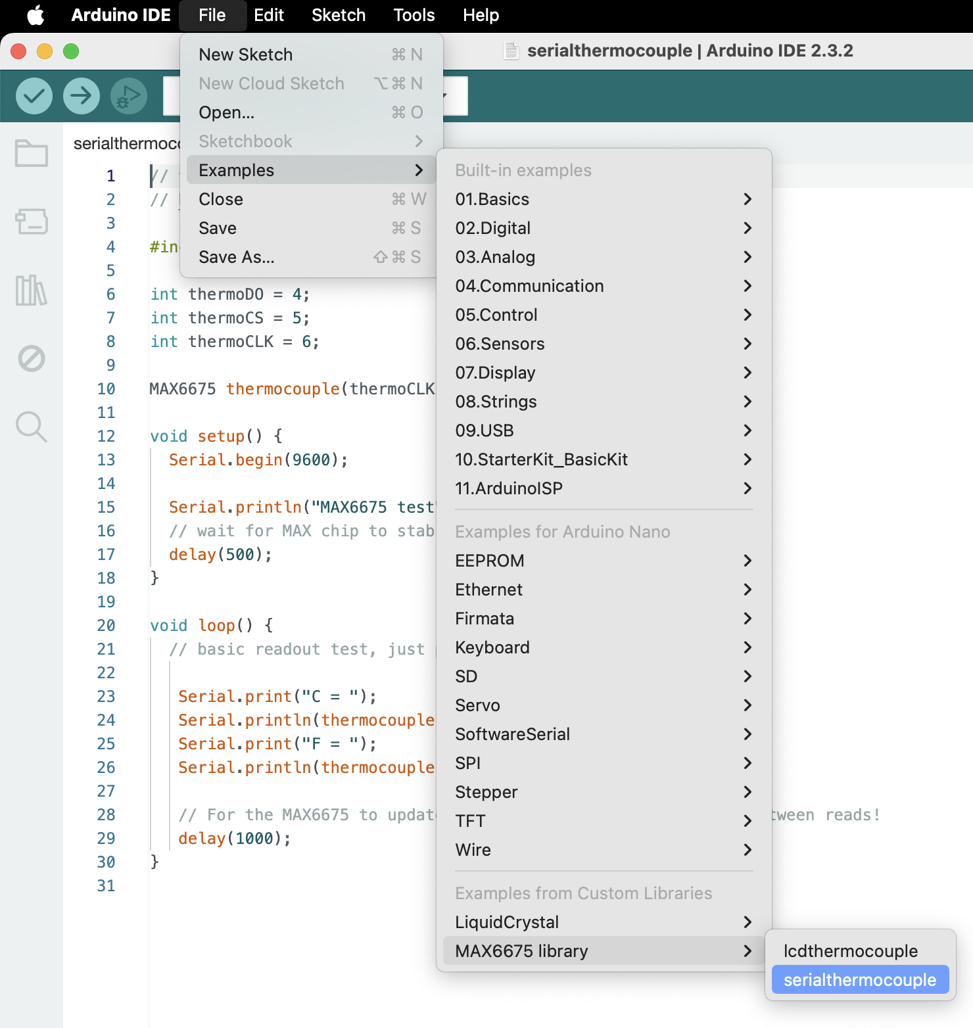Open the Library Manager sidebar icon
This screenshot has height=1028, width=973.
pos(32,290)
